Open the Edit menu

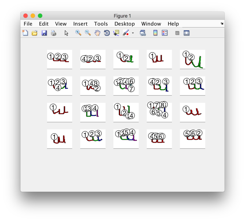[x=44, y=24]
